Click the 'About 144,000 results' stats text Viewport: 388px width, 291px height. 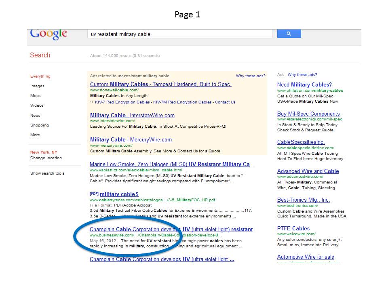tap(125, 56)
